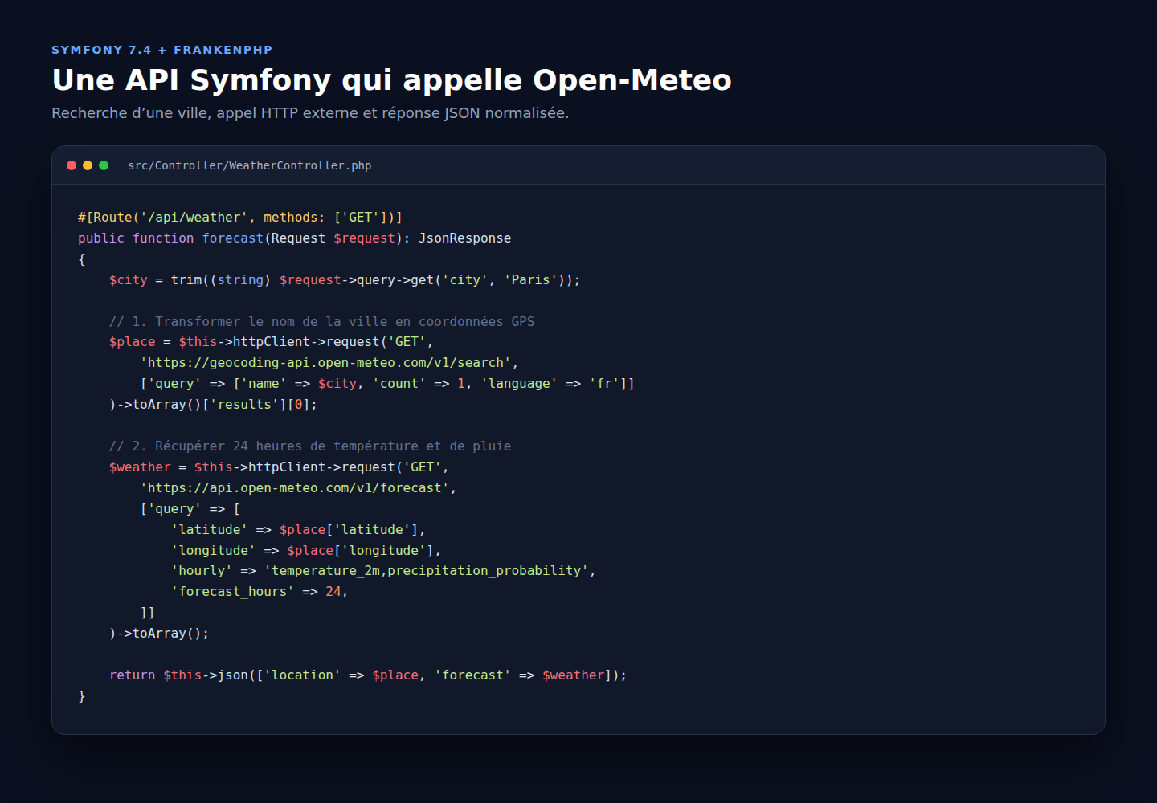
Task: Click the comment "2. Récupérer 24 heures"
Action: [x=310, y=446]
